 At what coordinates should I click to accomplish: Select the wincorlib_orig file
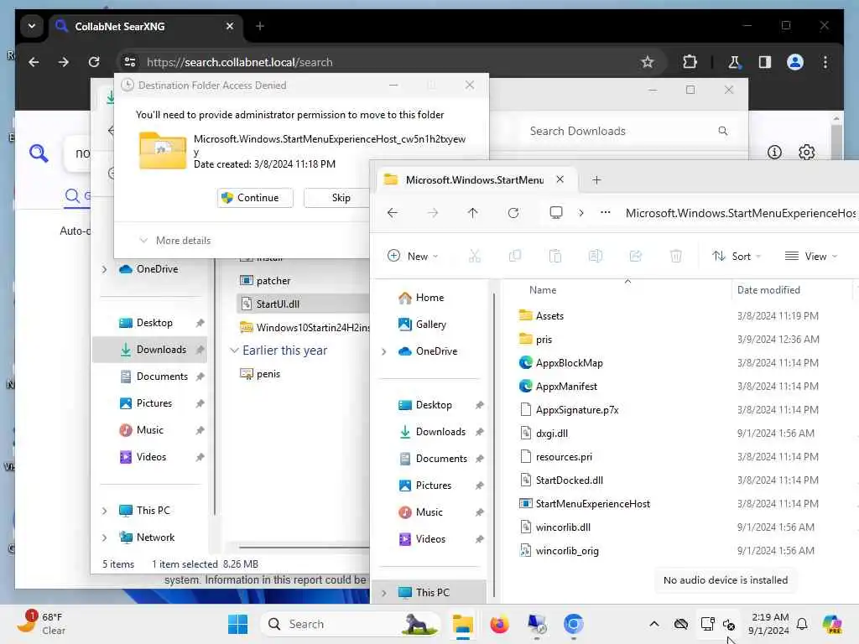point(567,551)
